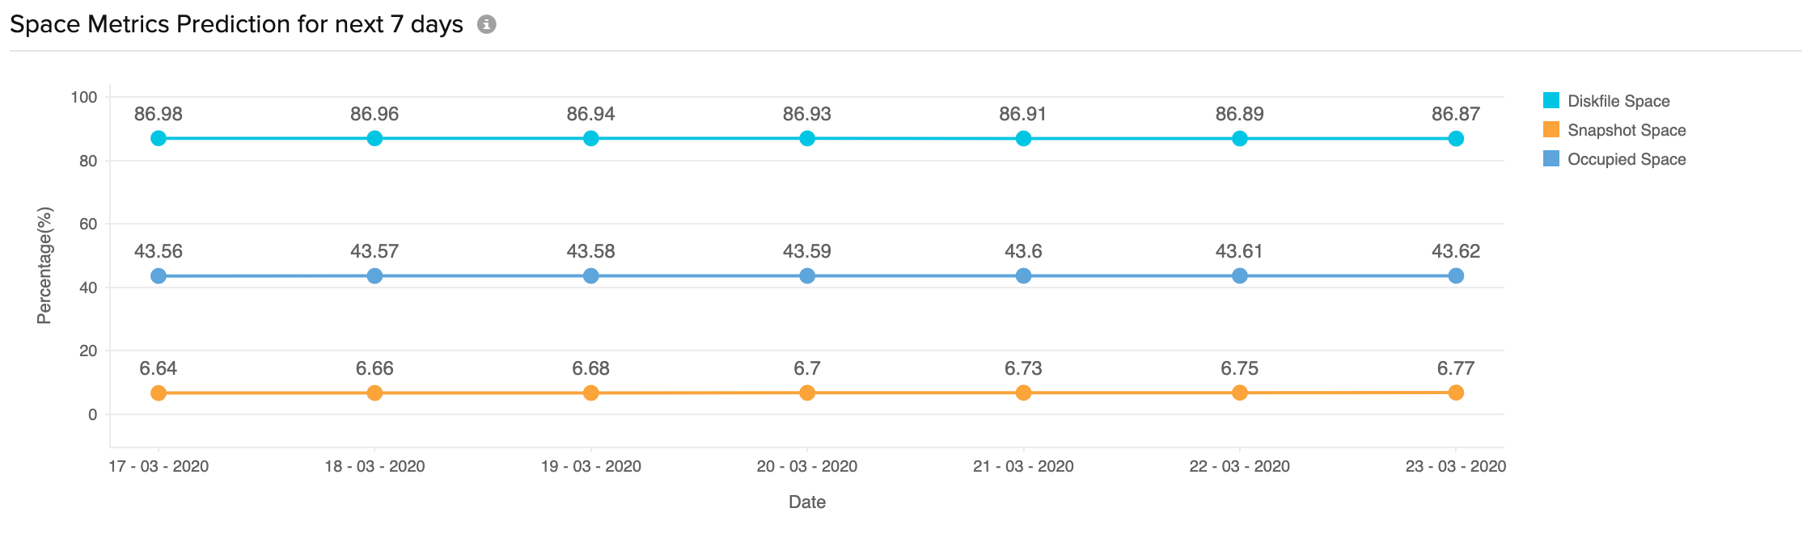Click the Diskfile data point for 23-03-2020

click(x=1456, y=138)
